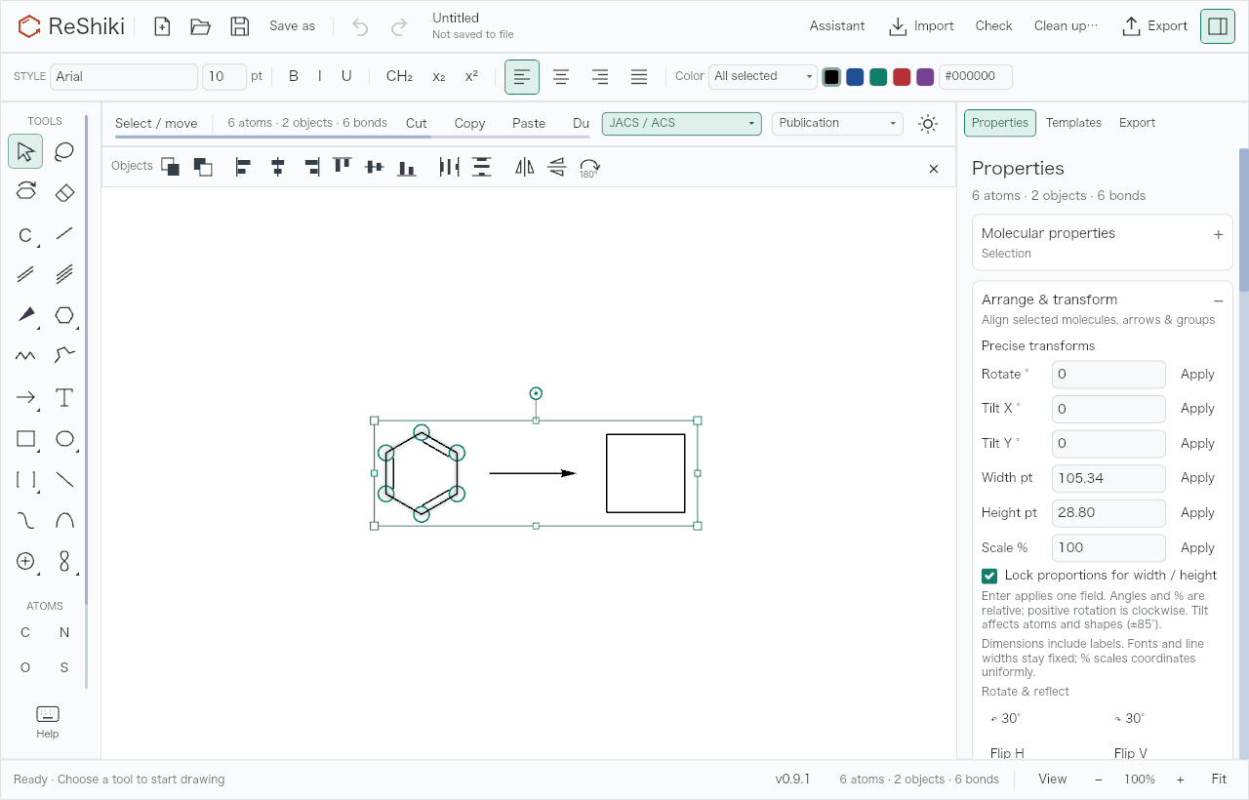The width and height of the screenshot is (1249, 800).
Task: Click Save as
Action: pos(292,26)
